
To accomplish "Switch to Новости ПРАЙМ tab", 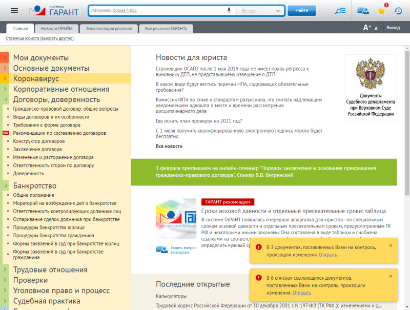I will (56, 29).
